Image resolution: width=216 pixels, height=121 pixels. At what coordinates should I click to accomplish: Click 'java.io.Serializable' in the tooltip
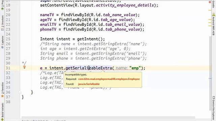click(x=89, y=84)
